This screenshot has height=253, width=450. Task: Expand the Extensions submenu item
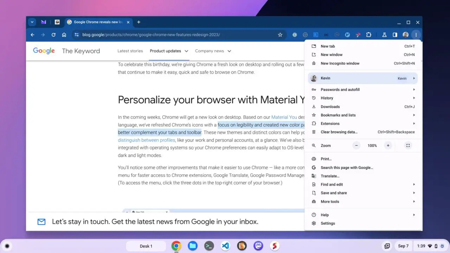coord(363,124)
